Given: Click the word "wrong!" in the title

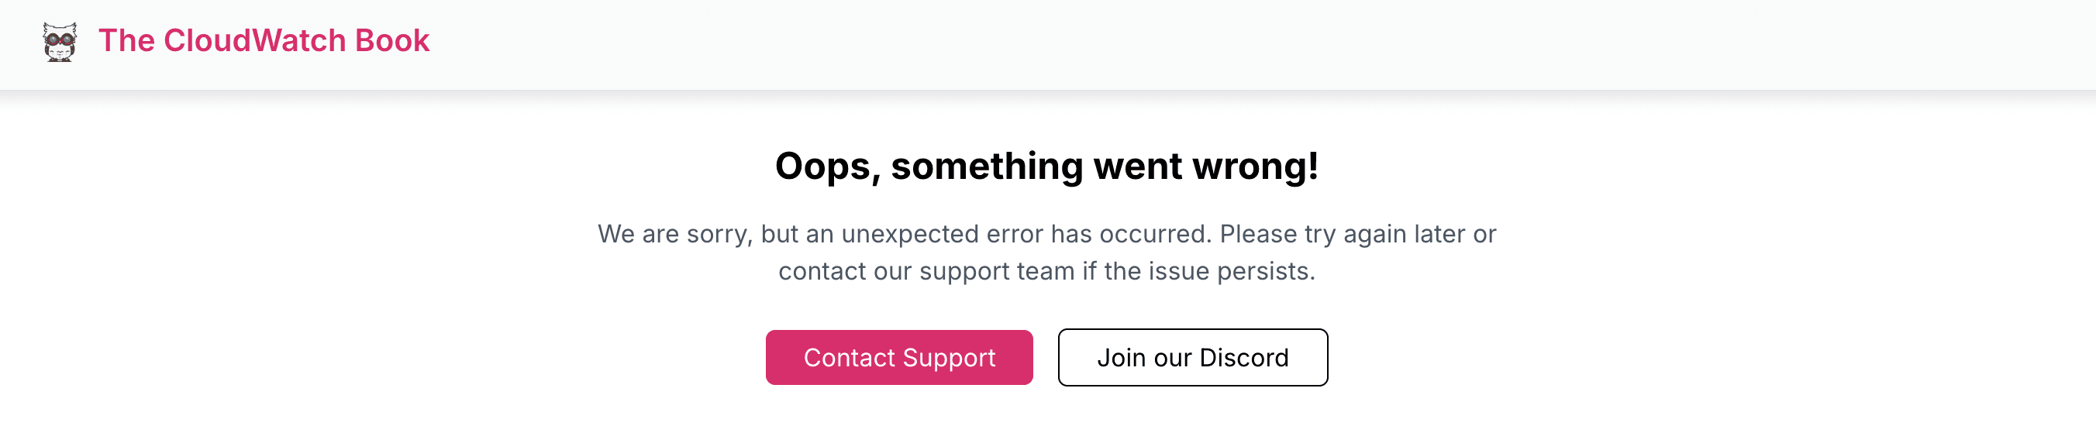Looking at the screenshot, I should (x=1256, y=167).
